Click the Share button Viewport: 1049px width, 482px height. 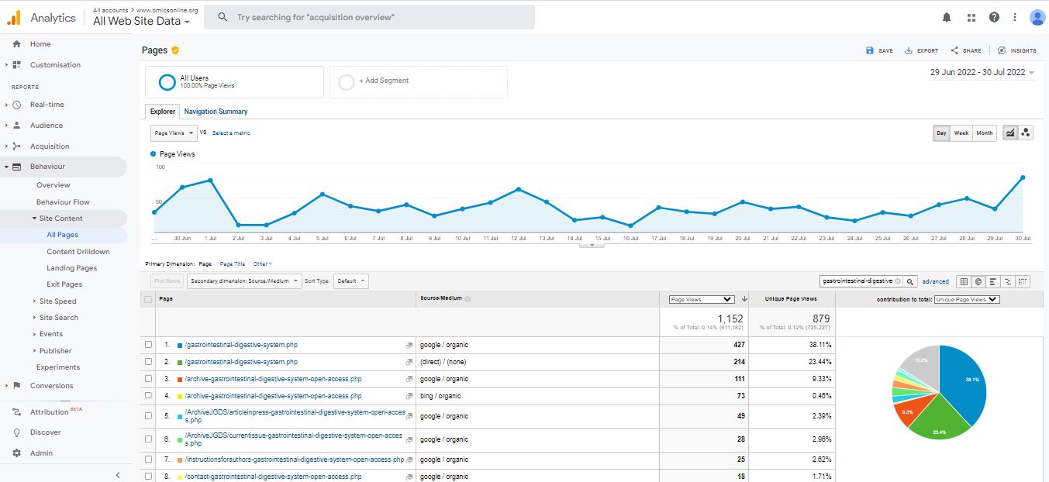[965, 50]
